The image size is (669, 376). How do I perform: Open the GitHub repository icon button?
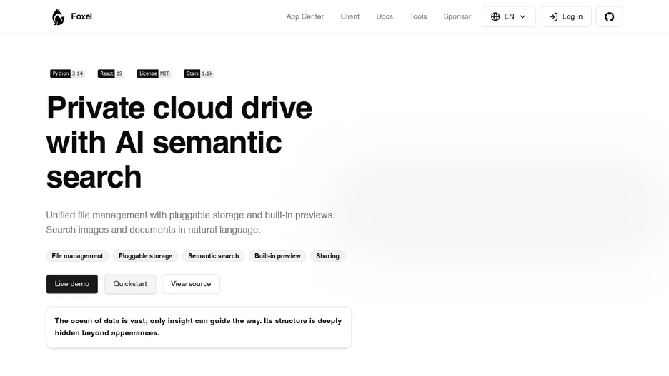(609, 16)
